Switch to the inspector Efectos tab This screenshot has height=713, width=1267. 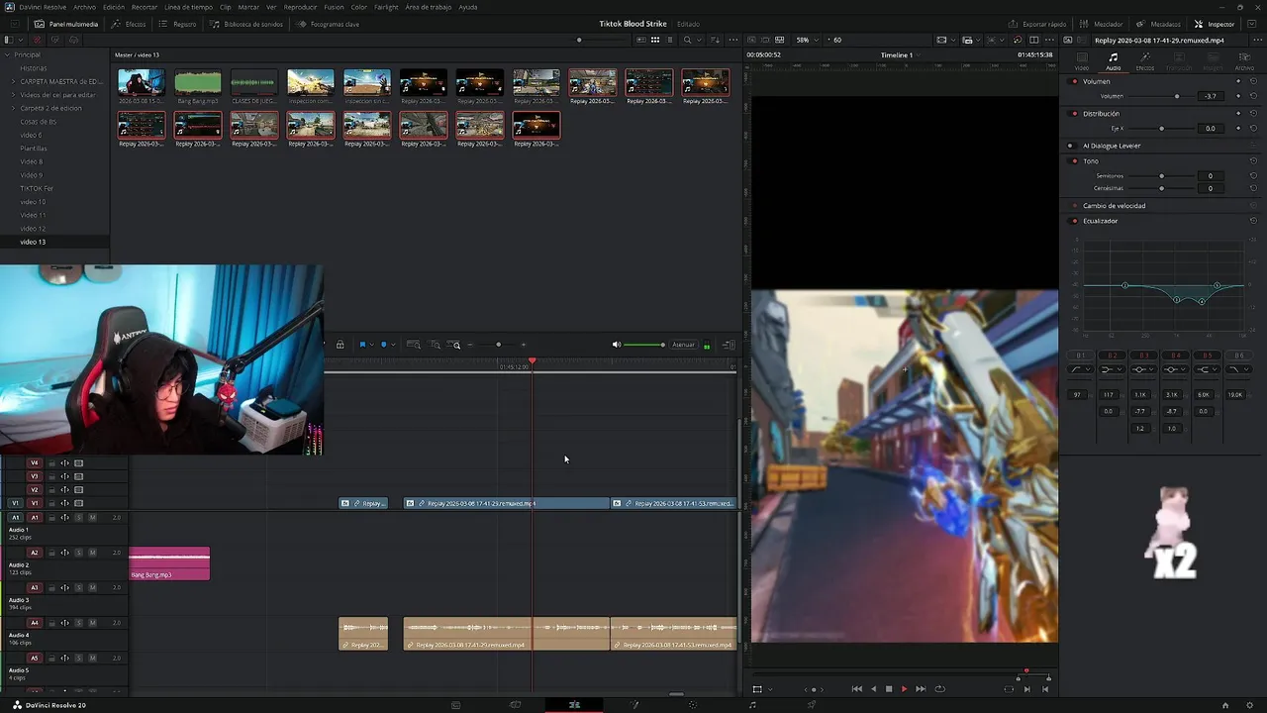[1145, 61]
